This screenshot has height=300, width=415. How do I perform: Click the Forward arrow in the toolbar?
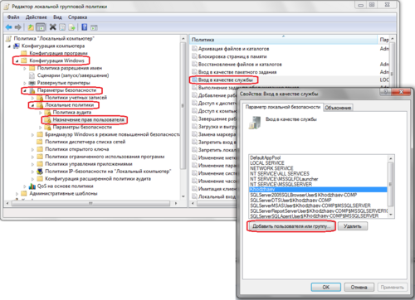click(18, 27)
